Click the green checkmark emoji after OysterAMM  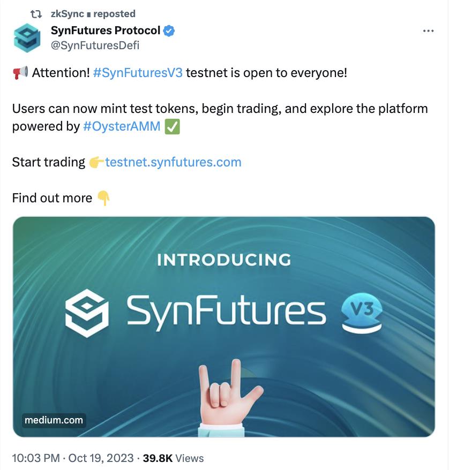(172, 127)
